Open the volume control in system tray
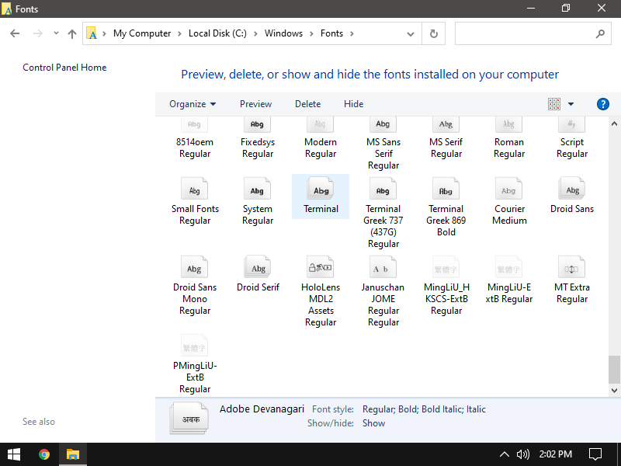This screenshot has height=466, width=621. pos(522,454)
